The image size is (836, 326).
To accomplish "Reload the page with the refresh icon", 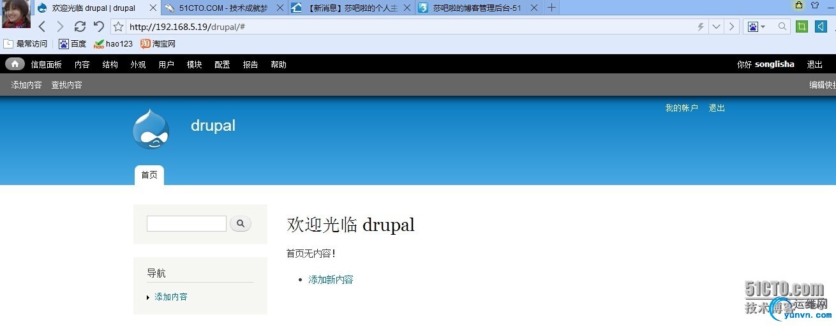I will click(80, 26).
